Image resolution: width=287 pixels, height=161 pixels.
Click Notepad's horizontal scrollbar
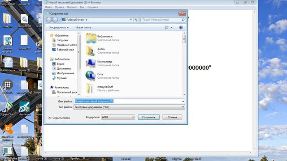point(148,153)
